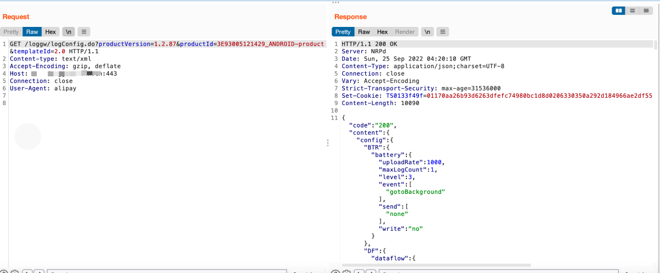Select Raw tab in Request panel
660x273 pixels.
click(x=32, y=32)
